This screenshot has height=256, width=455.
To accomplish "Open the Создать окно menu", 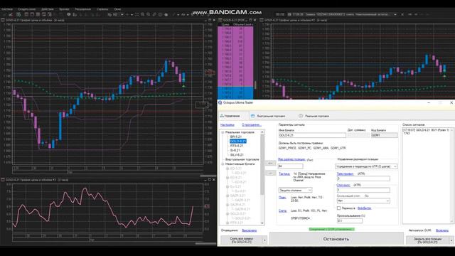I will [x=27, y=9].
